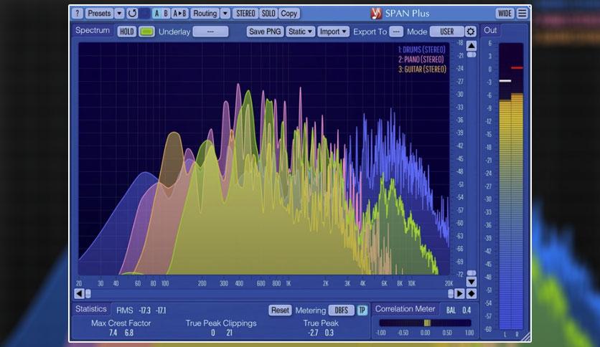The height and width of the screenshot is (347, 600).
Task: Click the diamond reset-zoom icon
Action: [472, 293]
